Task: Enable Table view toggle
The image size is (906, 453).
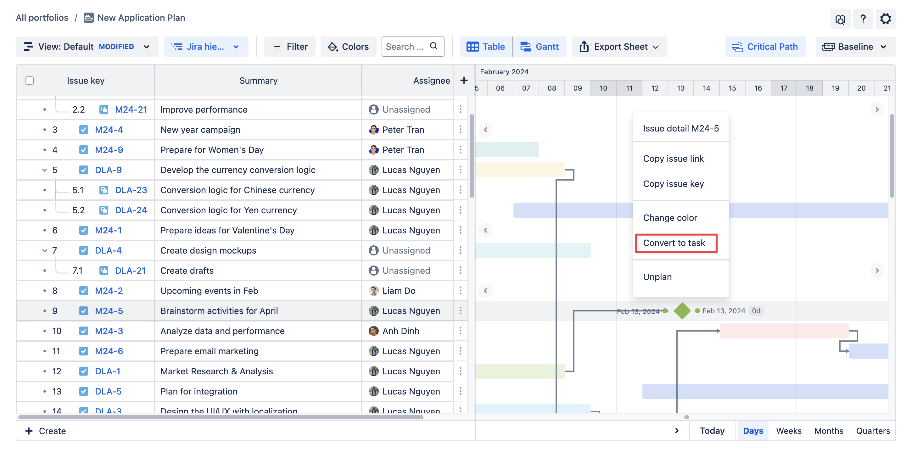Action: point(486,47)
